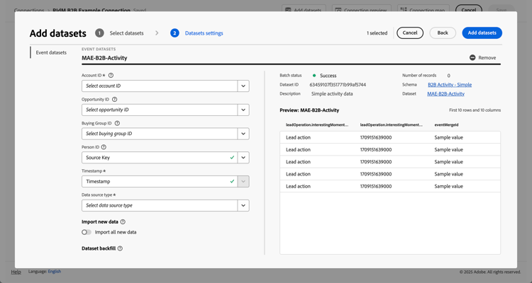Image resolution: width=532 pixels, height=283 pixels.
Task: Click the help icon beside Person ID
Action: [x=104, y=147]
